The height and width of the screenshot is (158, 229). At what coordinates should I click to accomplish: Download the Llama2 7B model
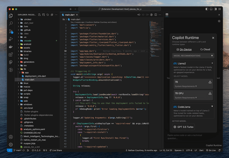[x=210, y=82]
